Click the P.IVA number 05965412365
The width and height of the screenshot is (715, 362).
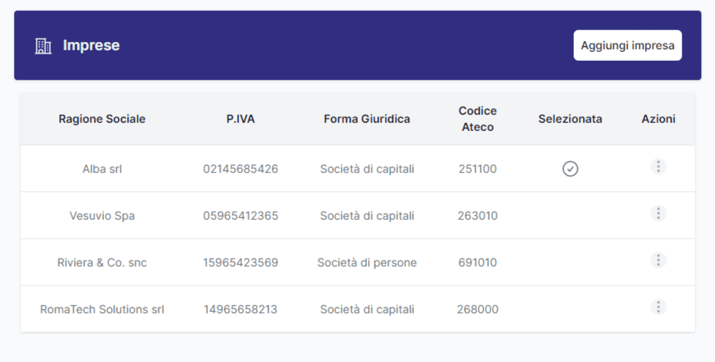pyautogui.click(x=241, y=216)
